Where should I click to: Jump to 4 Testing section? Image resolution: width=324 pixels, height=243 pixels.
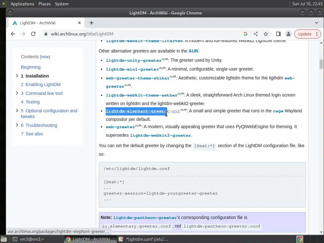point(30,102)
